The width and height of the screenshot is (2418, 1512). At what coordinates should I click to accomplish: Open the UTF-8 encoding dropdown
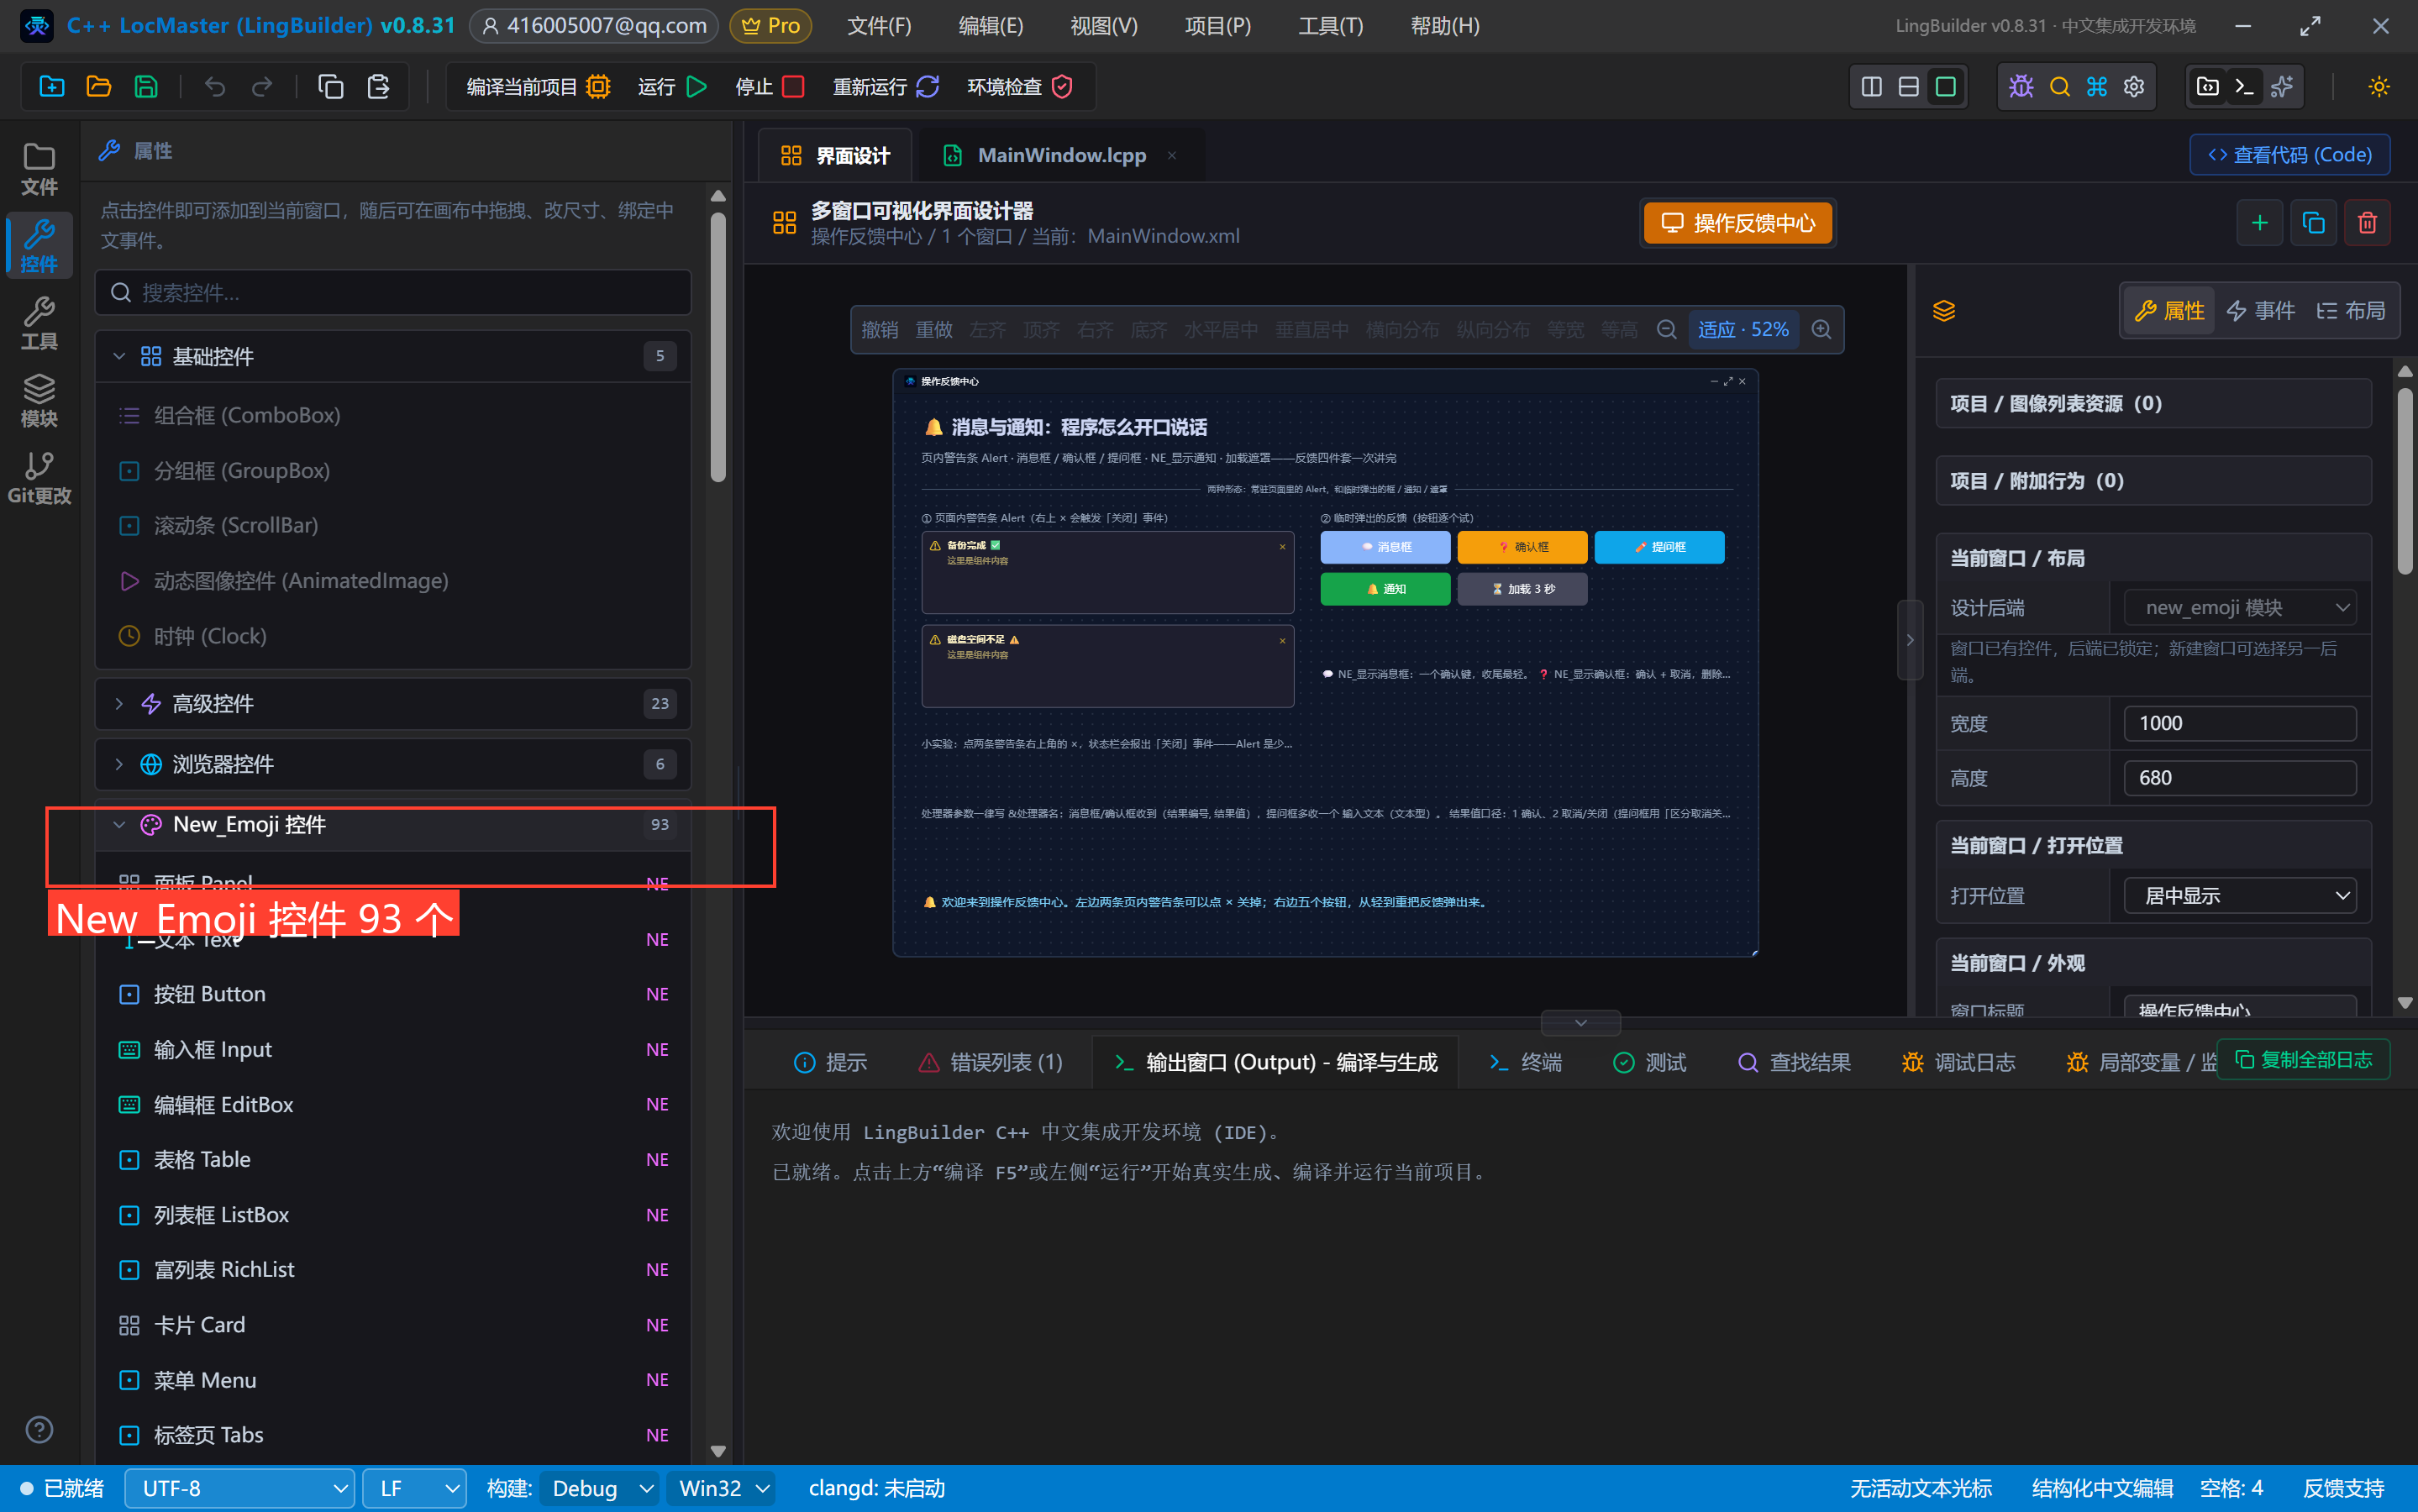click(x=240, y=1489)
